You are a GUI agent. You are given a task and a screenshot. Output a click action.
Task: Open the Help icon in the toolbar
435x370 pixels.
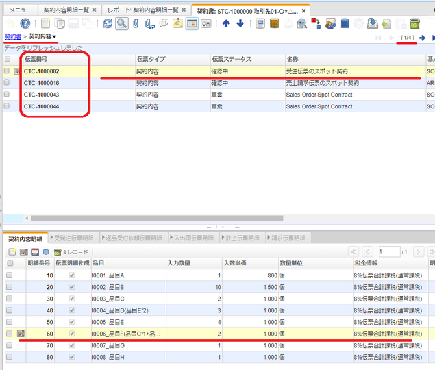pyautogui.click(x=25, y=23)
